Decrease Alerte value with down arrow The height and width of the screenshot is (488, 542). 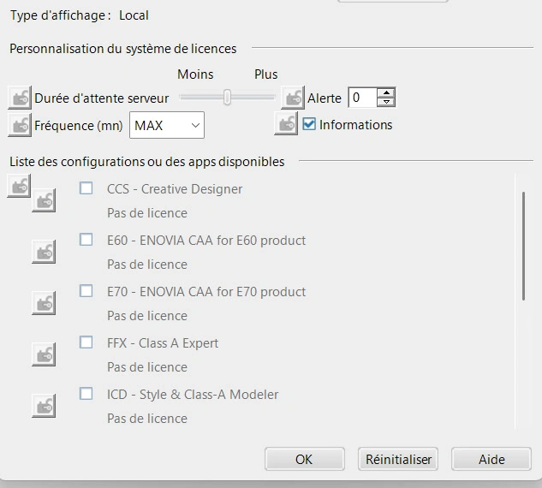pyautogui.click(x=386, y=103)
